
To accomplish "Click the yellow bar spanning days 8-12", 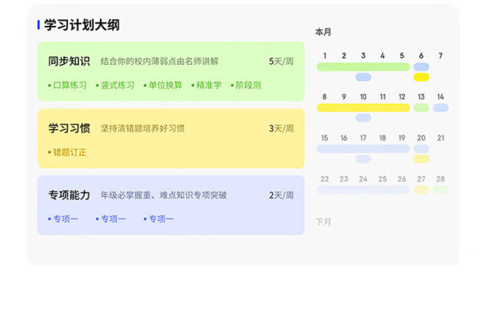I will coord(364,108).
